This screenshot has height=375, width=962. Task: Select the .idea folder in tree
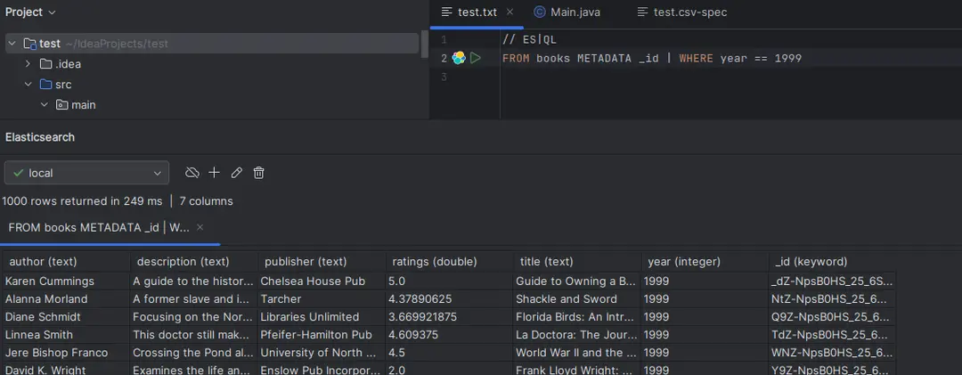(x=61, y=64)
